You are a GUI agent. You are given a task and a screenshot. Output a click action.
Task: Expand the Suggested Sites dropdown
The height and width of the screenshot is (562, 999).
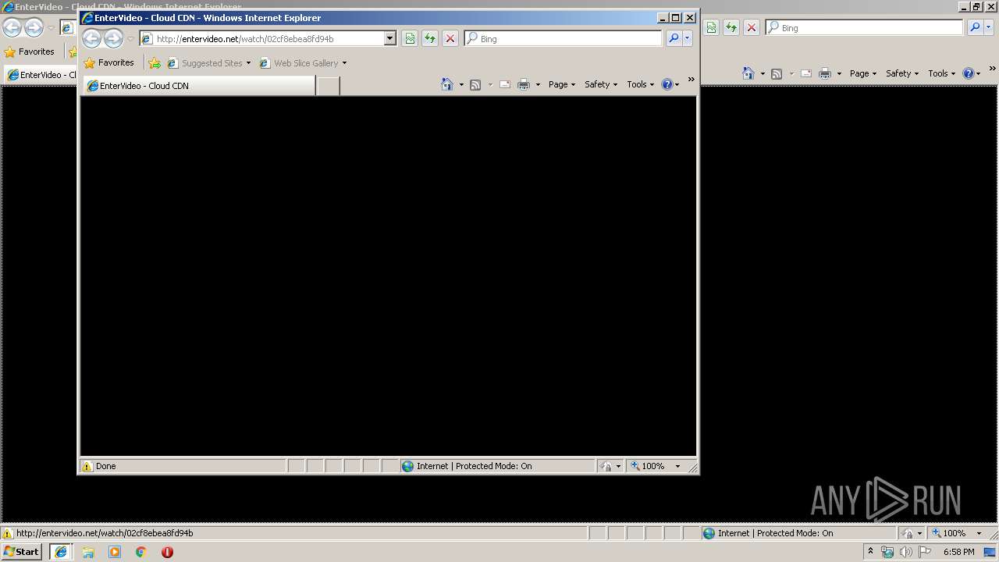(x=249, y=63)
